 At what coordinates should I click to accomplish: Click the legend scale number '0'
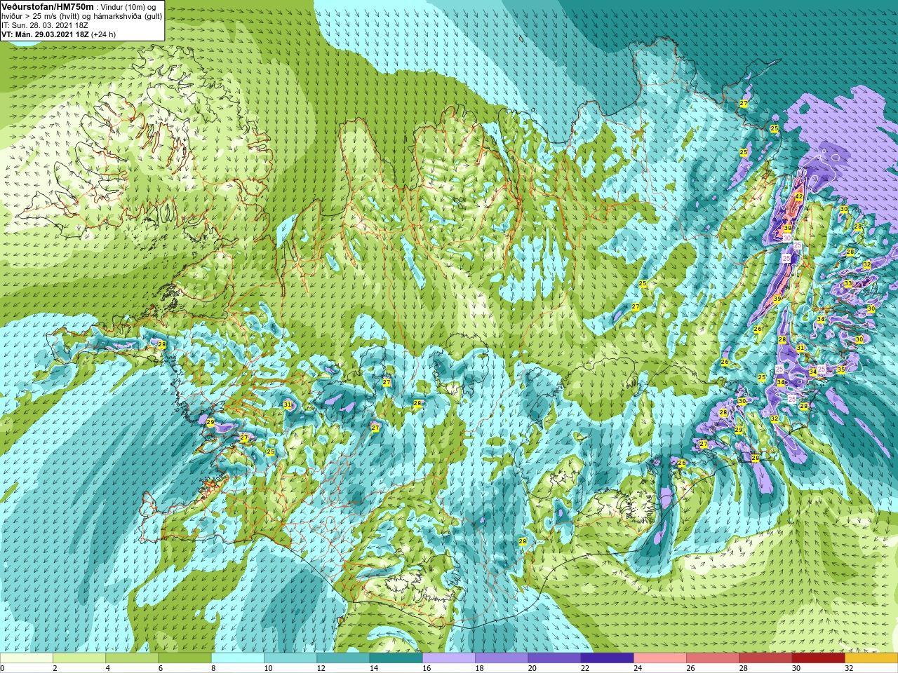(3, 669)
